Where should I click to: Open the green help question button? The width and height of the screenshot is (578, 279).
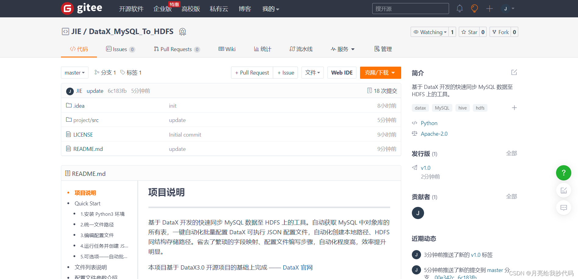(x=564, y=173)
